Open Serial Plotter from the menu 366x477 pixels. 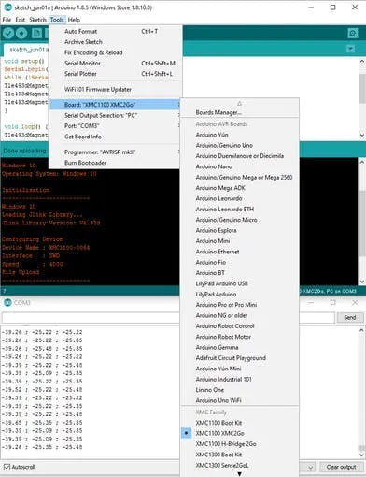pos(115,74)
